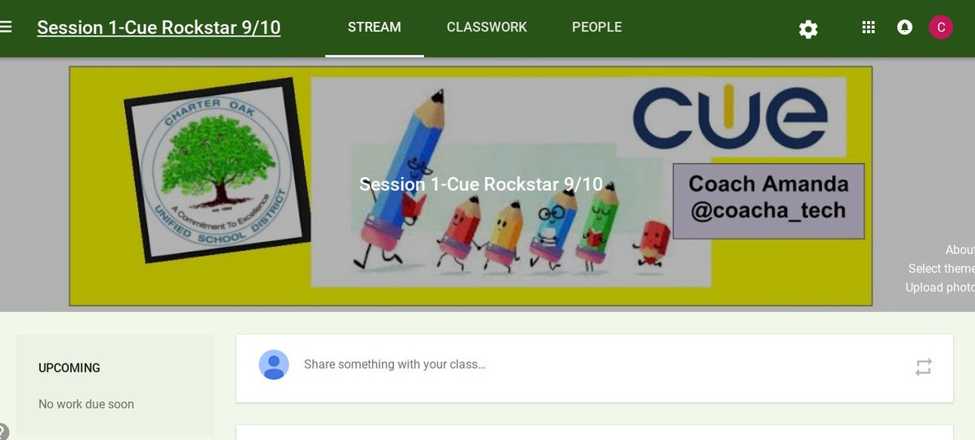Open the hamburger main menu
Image resolution: width=975 pixels, height=440 pixels.
[6, 27]
